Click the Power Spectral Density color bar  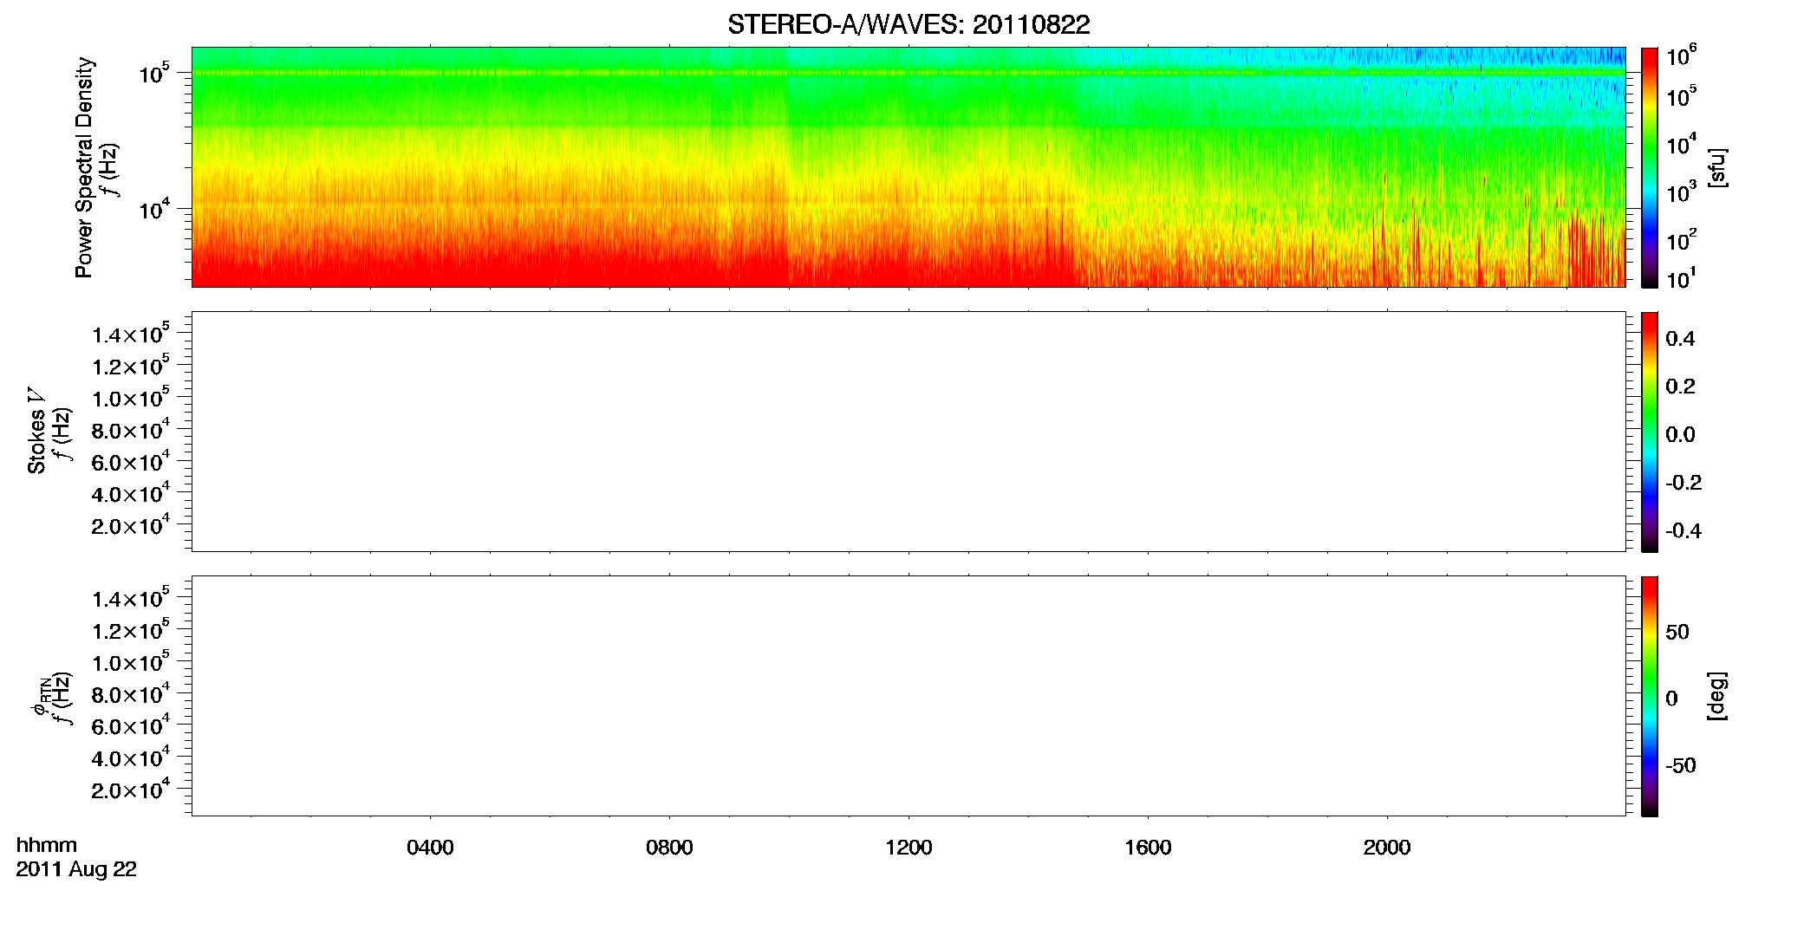pos(1650,167)
